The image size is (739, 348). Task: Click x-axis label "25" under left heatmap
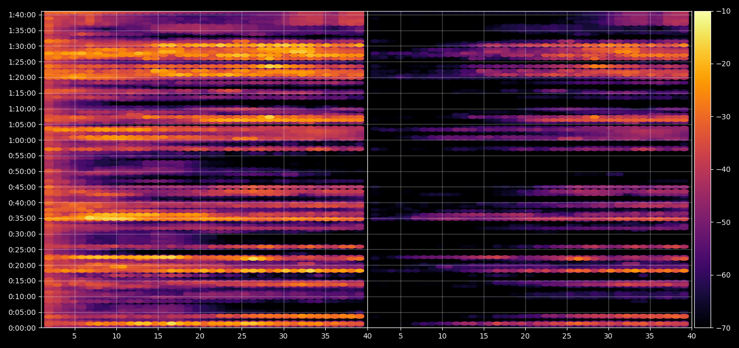[242, 336]
